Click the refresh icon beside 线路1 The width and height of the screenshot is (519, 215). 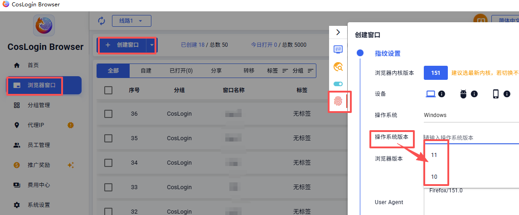point(102,21)
